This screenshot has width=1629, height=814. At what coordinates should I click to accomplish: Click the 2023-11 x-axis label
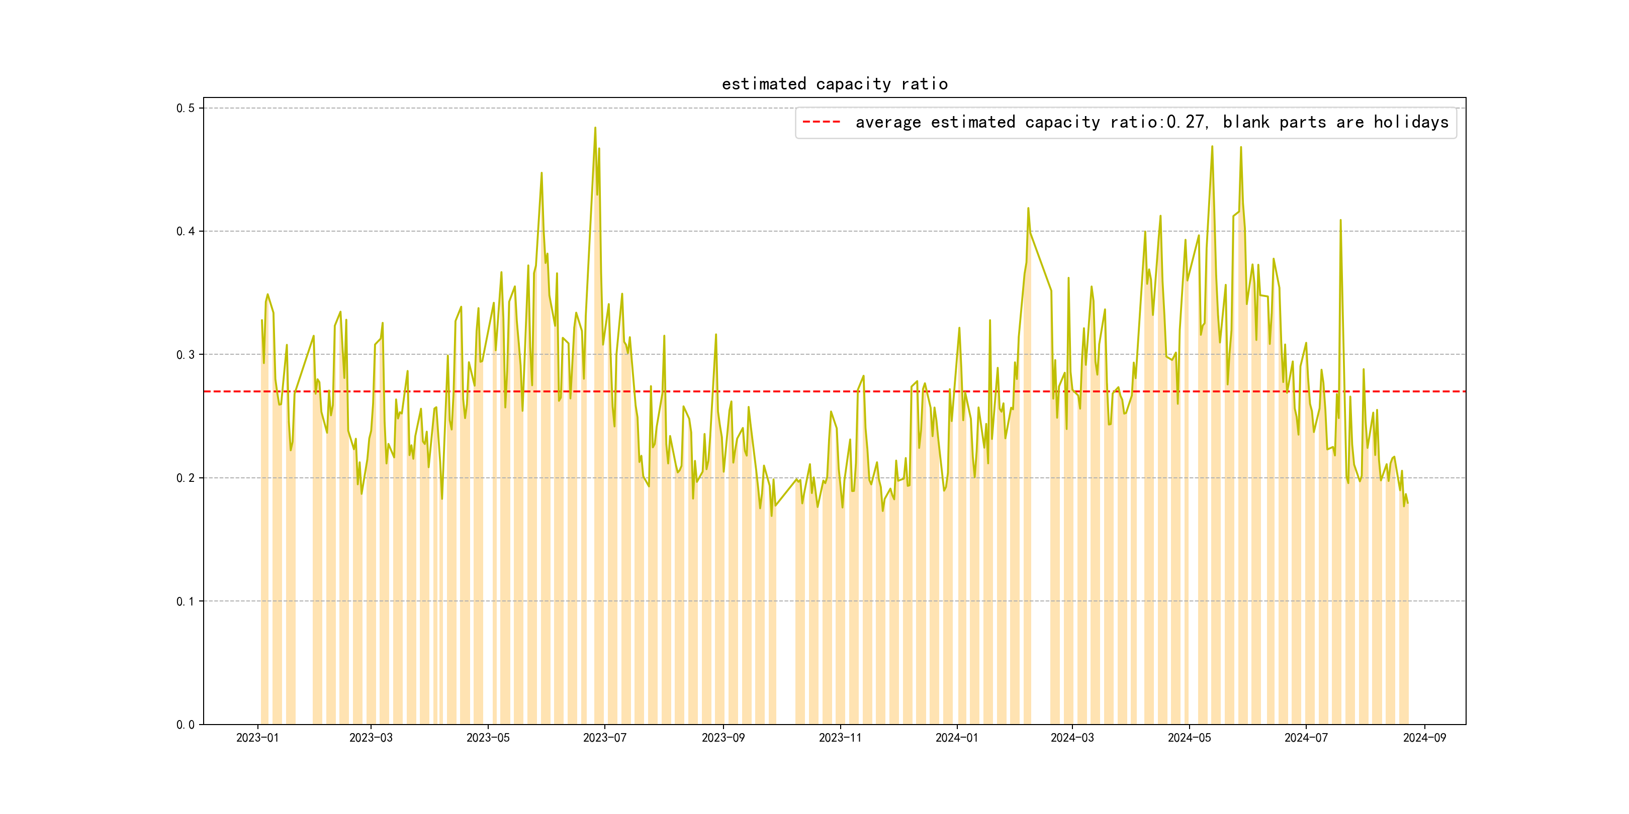click(x=840, y=738)
